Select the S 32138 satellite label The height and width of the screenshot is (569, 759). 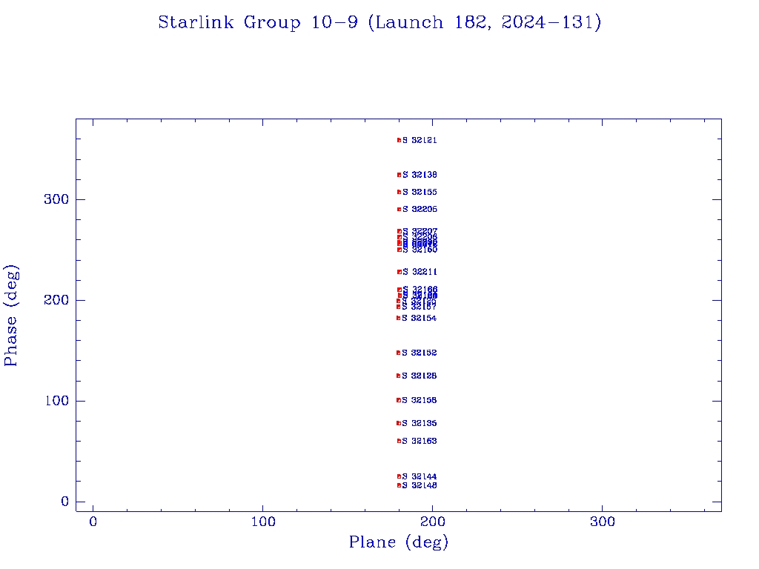tap(420, 175)
